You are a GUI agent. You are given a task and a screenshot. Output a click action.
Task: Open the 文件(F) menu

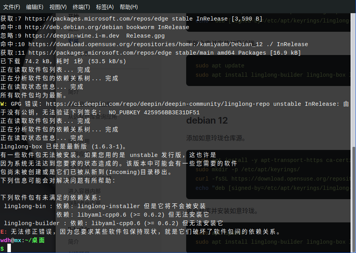tap(12, 7)
